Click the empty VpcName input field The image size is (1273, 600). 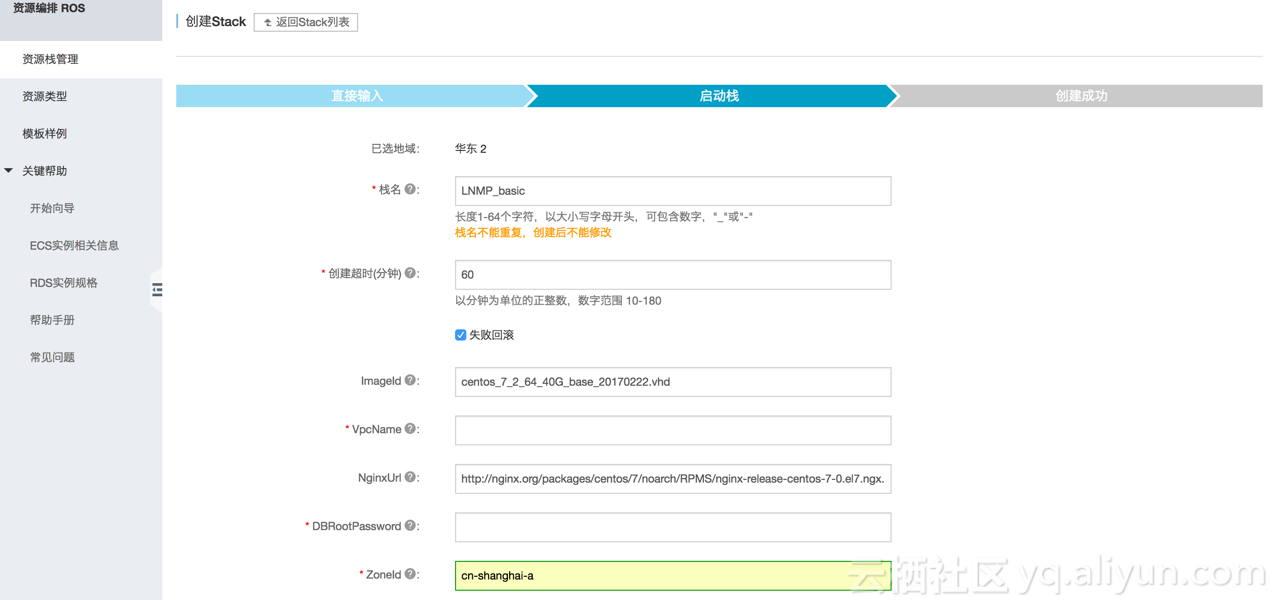coord(673,430)
